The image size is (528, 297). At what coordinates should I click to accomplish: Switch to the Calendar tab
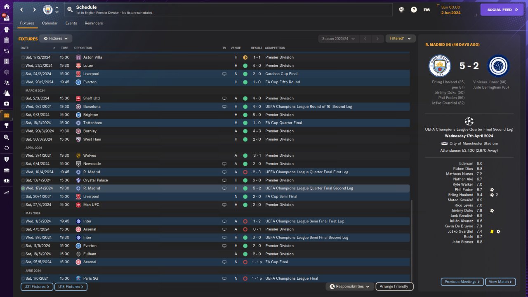(49, 24)
